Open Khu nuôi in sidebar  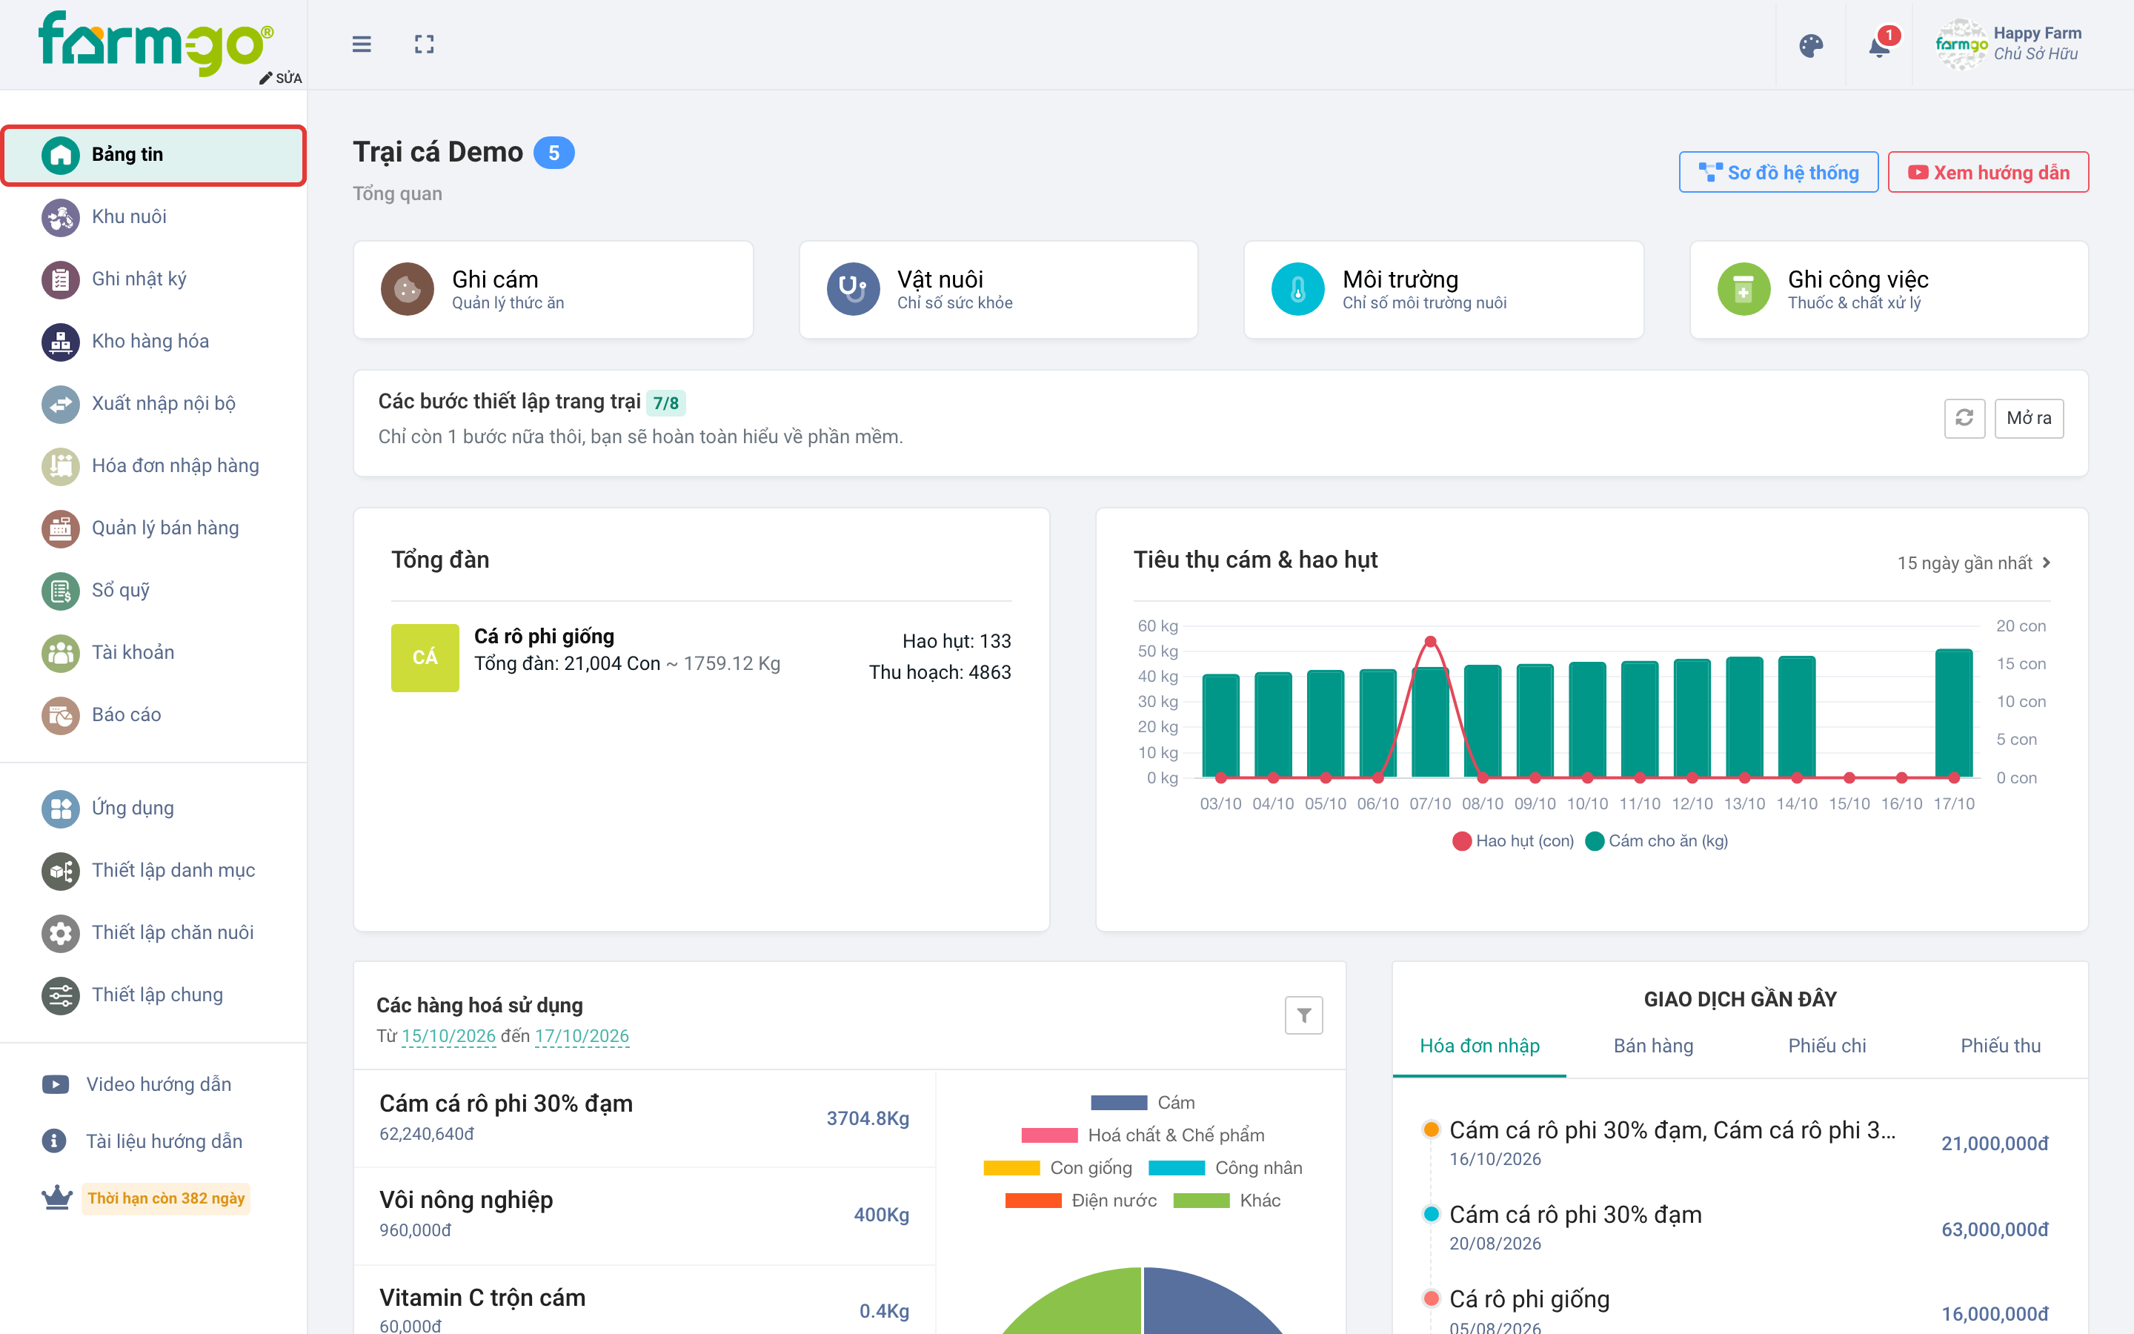(153, 217)
